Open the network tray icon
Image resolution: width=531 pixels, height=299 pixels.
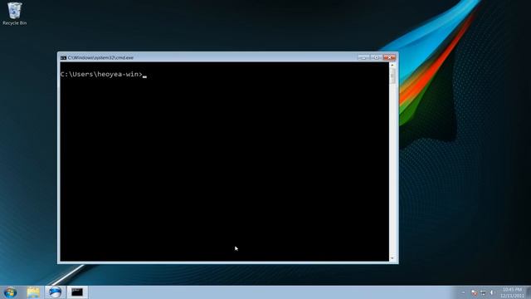[x=483, y=292]
